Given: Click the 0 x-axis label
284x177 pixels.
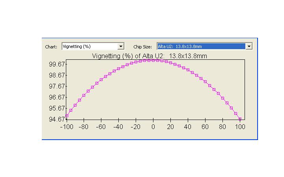Looking at the screenshot, I should [x=153, y=127].
